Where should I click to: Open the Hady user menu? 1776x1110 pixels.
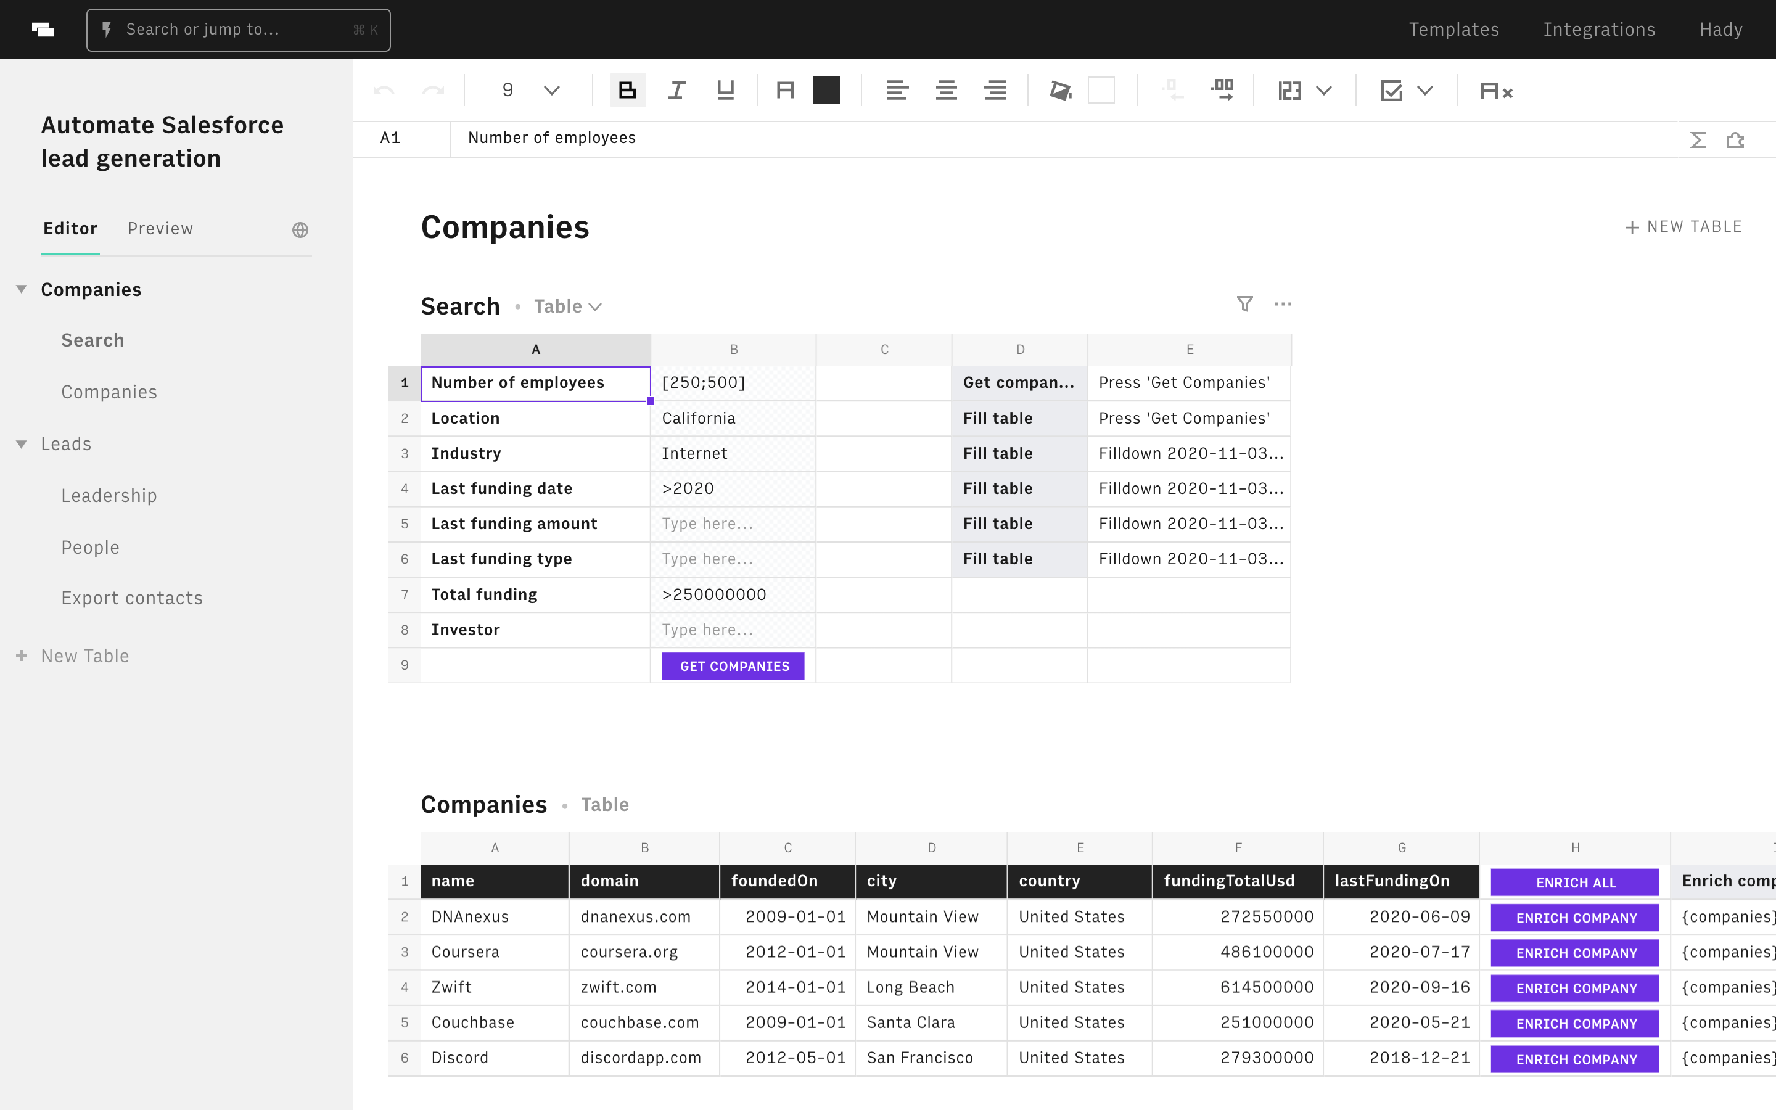pyautogui.click(x=1721, y=30)
